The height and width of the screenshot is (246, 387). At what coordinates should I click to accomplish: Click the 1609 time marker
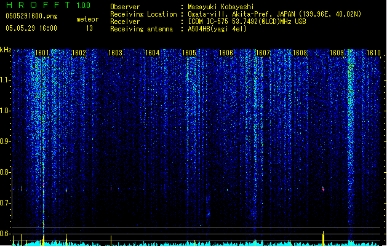(337, 53)
